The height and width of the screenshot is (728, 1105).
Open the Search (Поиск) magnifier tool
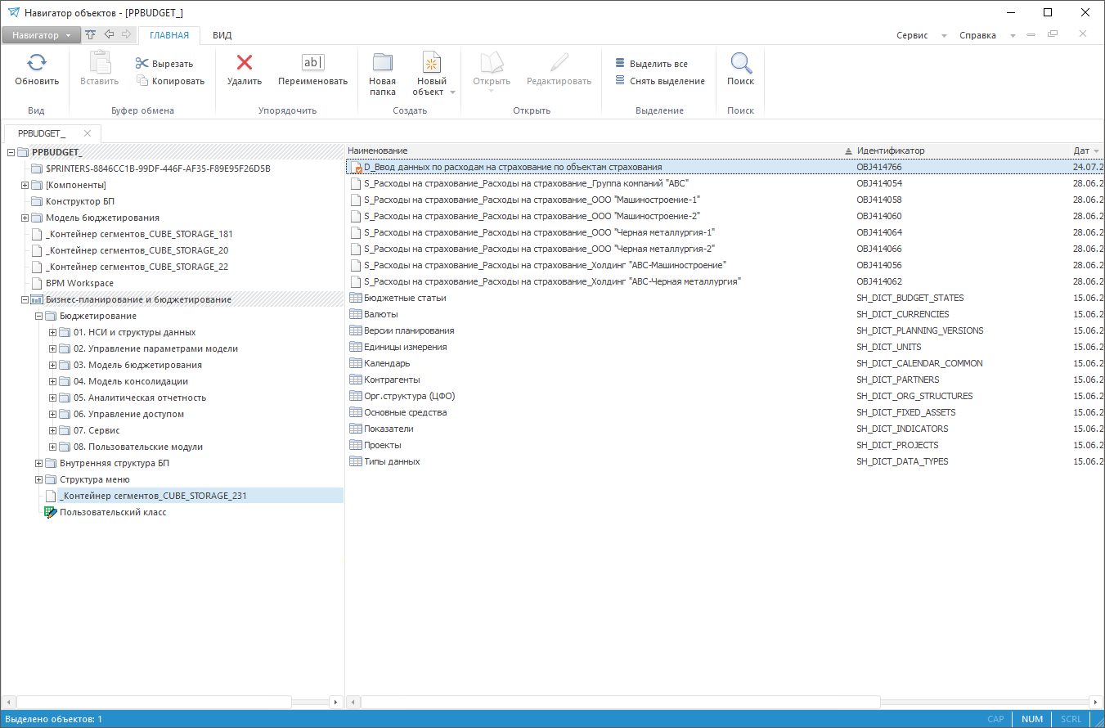coord(740,64)
